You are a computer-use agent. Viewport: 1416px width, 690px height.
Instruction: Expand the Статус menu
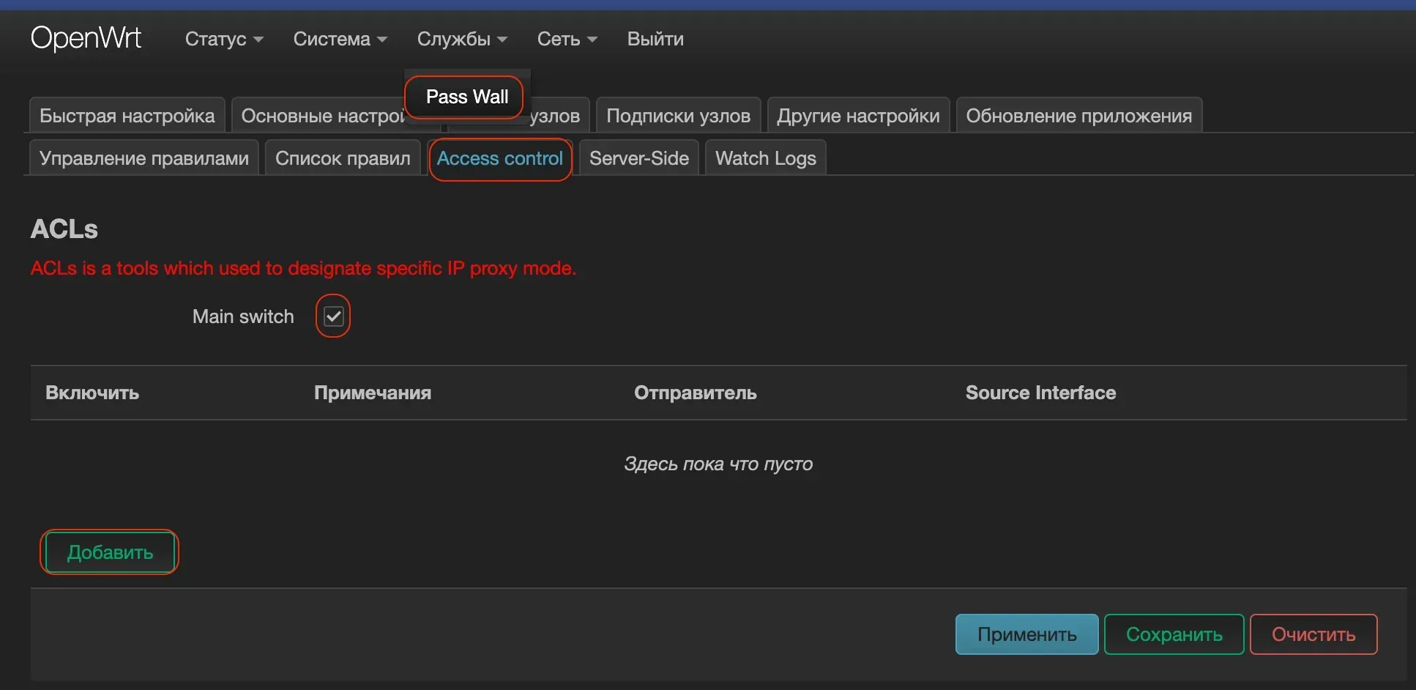click(223, 39)
